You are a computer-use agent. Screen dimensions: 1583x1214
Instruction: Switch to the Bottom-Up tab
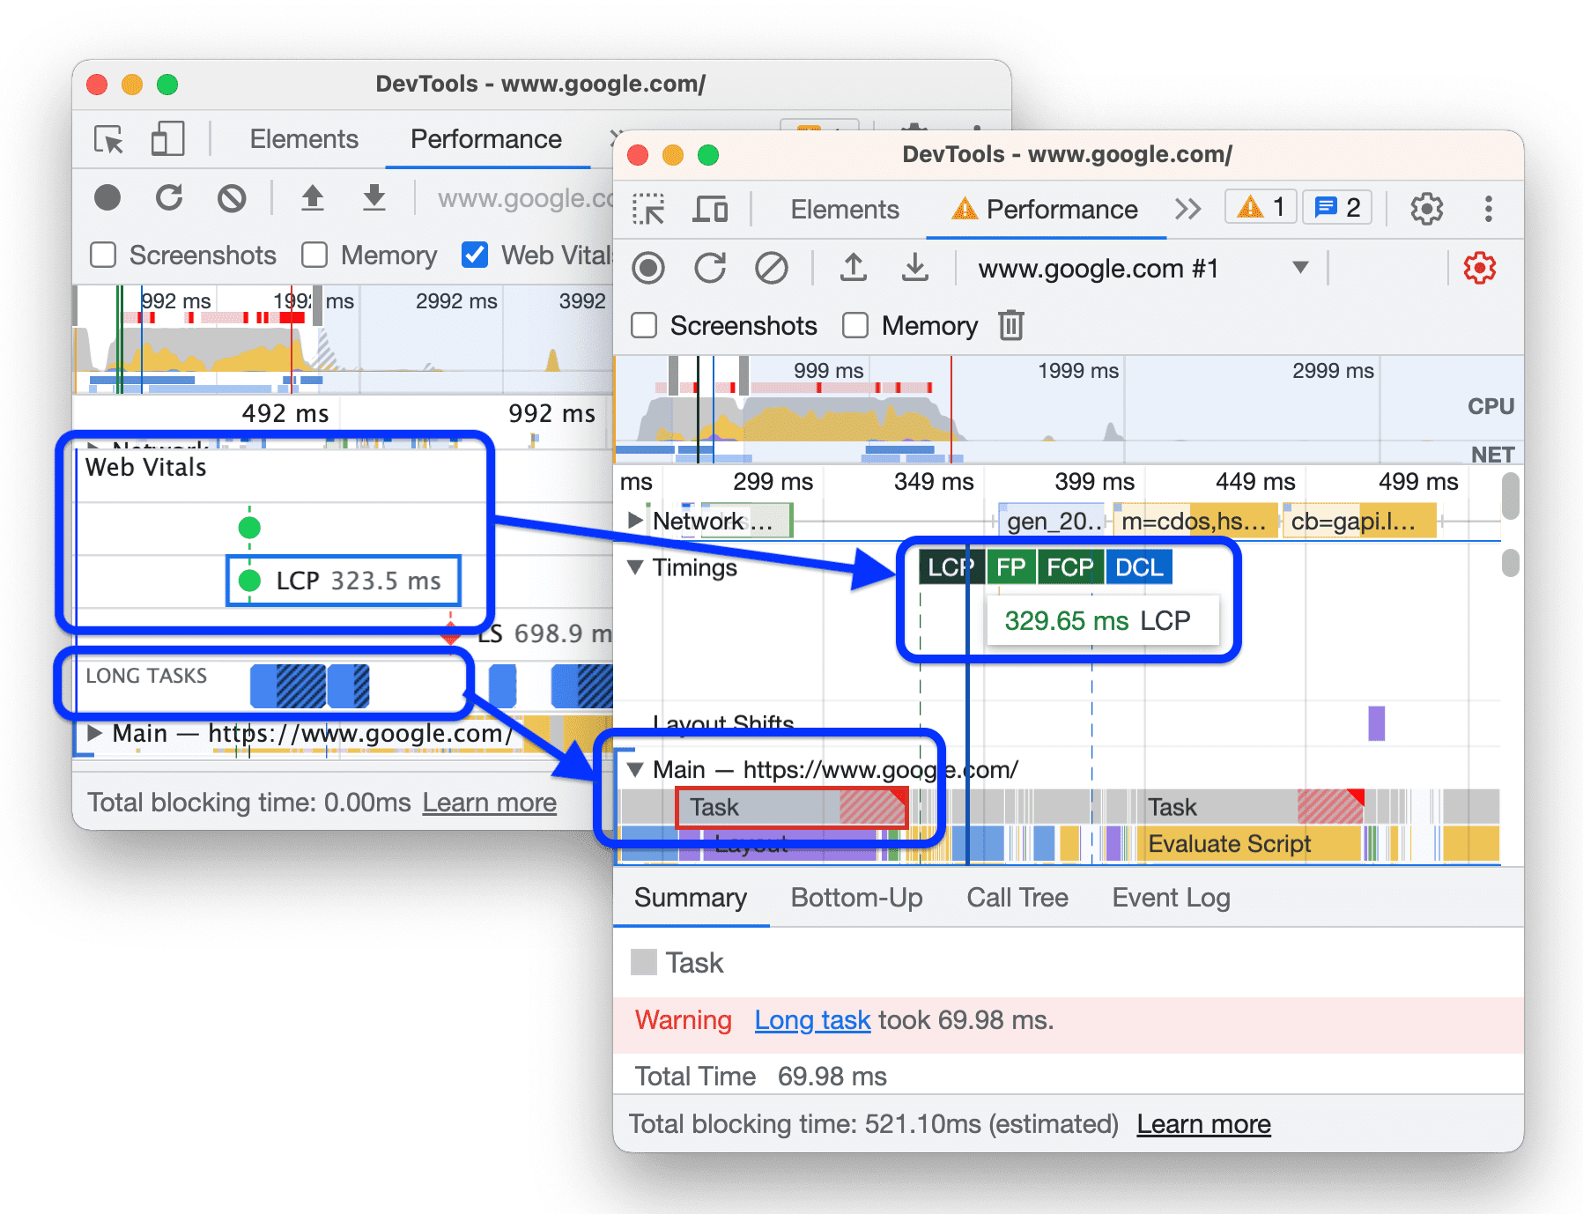coord(856,898)
